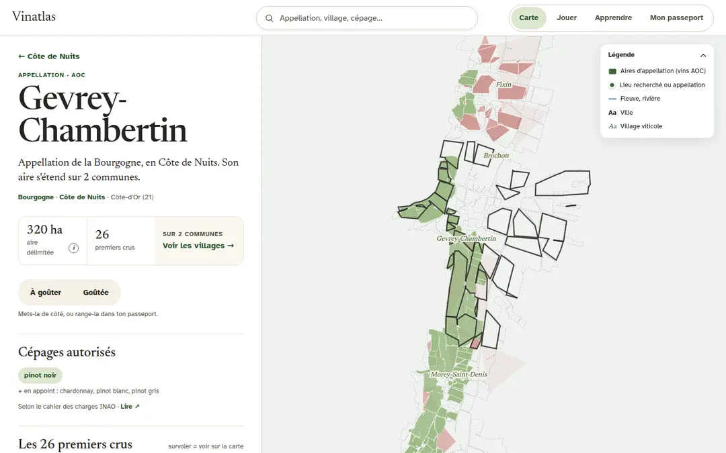Click Voir les villages link
The width and height of the screenshot is (726, 453).
coord(198,246)
